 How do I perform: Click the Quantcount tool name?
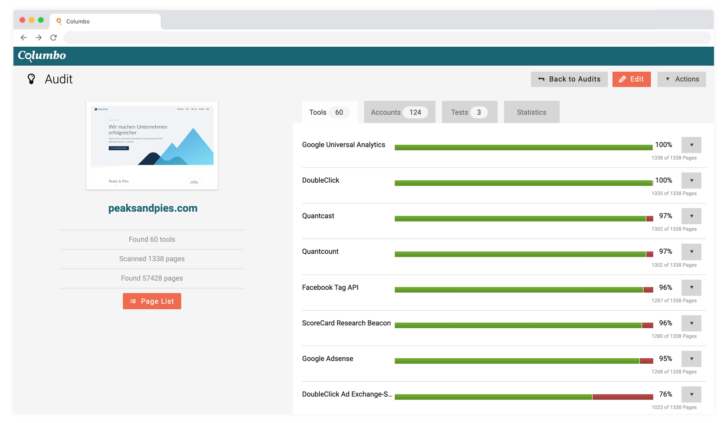[320, 251]
